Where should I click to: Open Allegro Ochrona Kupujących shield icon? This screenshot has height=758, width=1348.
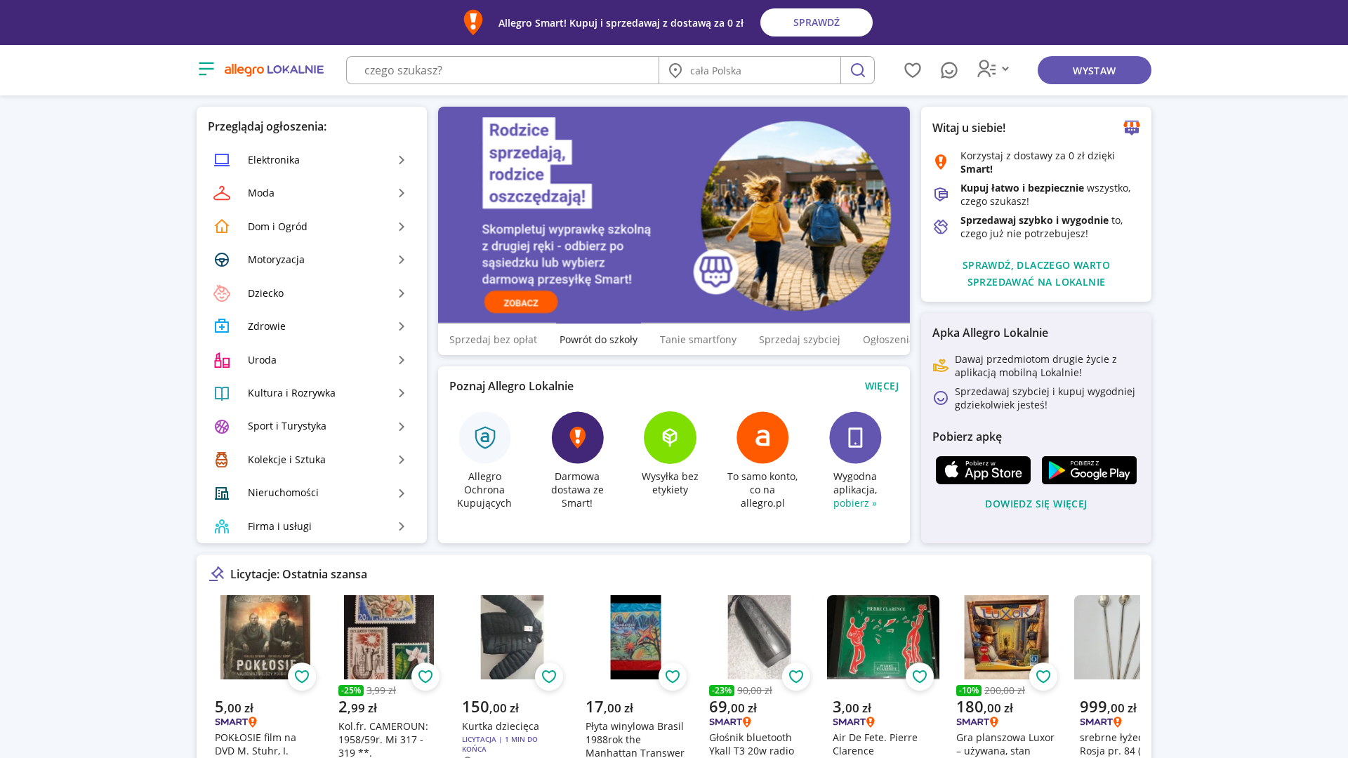pyautogui.click(x=485, y=437)
